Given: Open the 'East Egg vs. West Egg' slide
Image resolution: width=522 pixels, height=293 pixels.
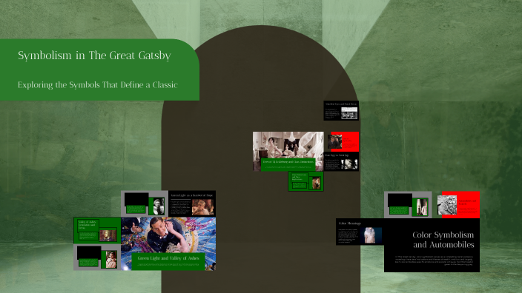Looking at the screenshot, I should click(x=341, y=162).
